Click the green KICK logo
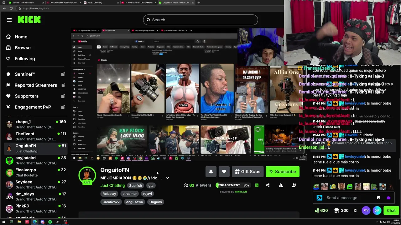Viewport: 401px width, 225px height. 29,20
